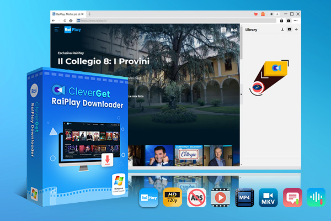The width and height of the screenshot is (331, 221).
Task: Go to the home page icon
Action: click(x=71, y=20)
